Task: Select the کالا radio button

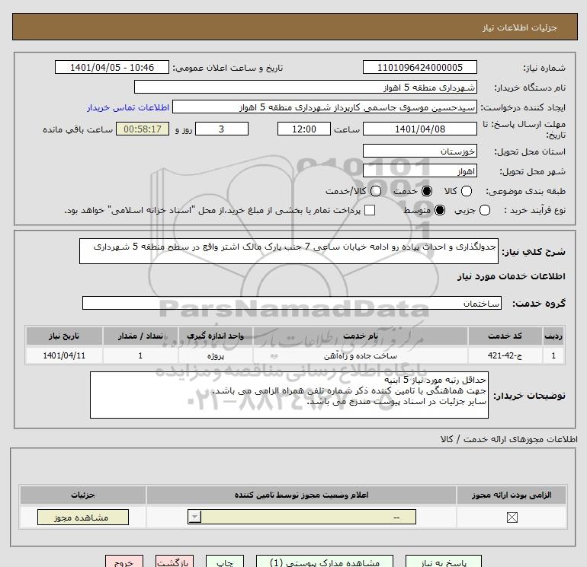Action: tap(466, 191)
